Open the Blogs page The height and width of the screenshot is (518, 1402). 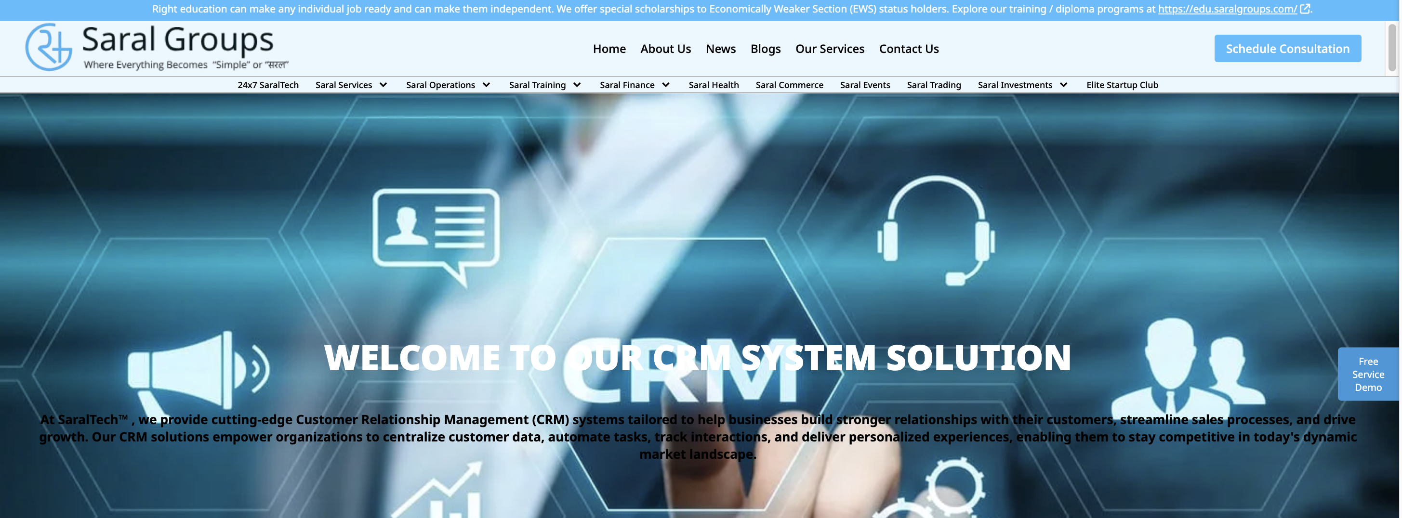coord(765,49)
